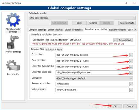The image size is (139, 110).
Task: Browse for dynamic libs linker executable
Action: (x=131, y=67)
